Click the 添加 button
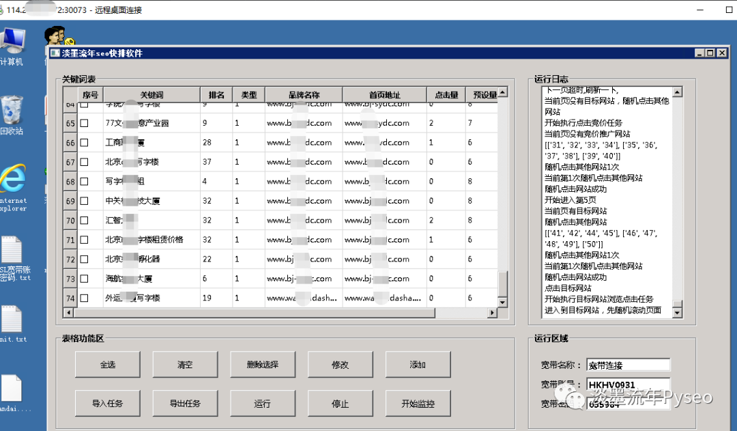The height and width of the screenshot is (431, 737). [x=418, y=364]
